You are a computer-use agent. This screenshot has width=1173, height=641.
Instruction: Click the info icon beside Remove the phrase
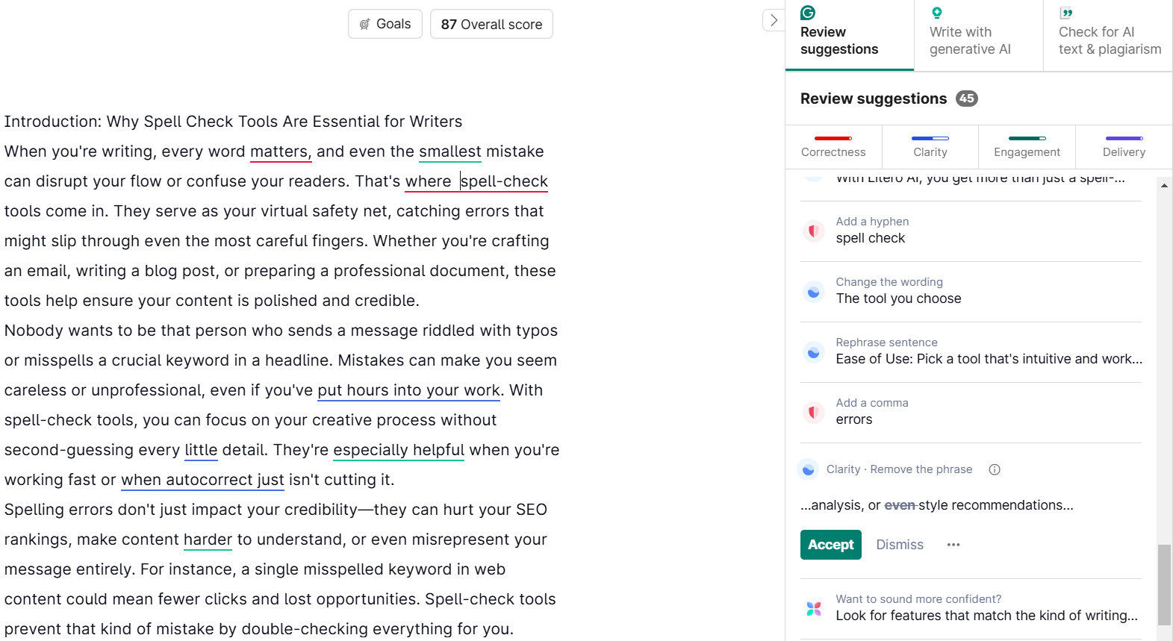click(x=995, y=469)
